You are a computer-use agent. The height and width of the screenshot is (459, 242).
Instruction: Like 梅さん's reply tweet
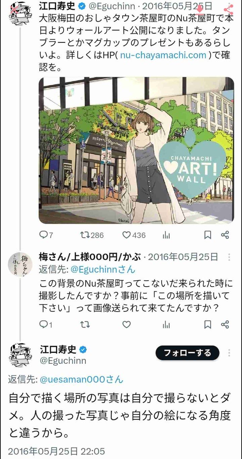pos(126,325)
